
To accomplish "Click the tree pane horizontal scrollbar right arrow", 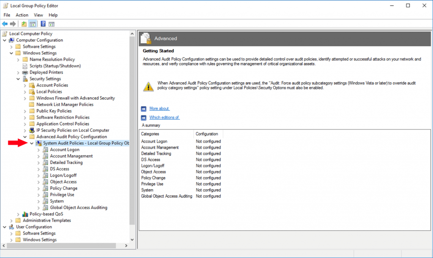I will pyautogui.click(x=126, y=246).
